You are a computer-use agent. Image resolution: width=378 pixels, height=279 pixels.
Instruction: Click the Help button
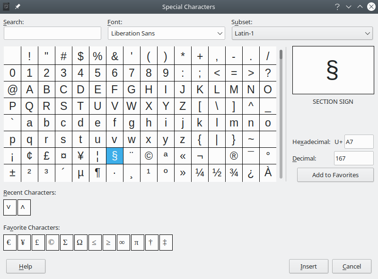(x=26, y=267)
